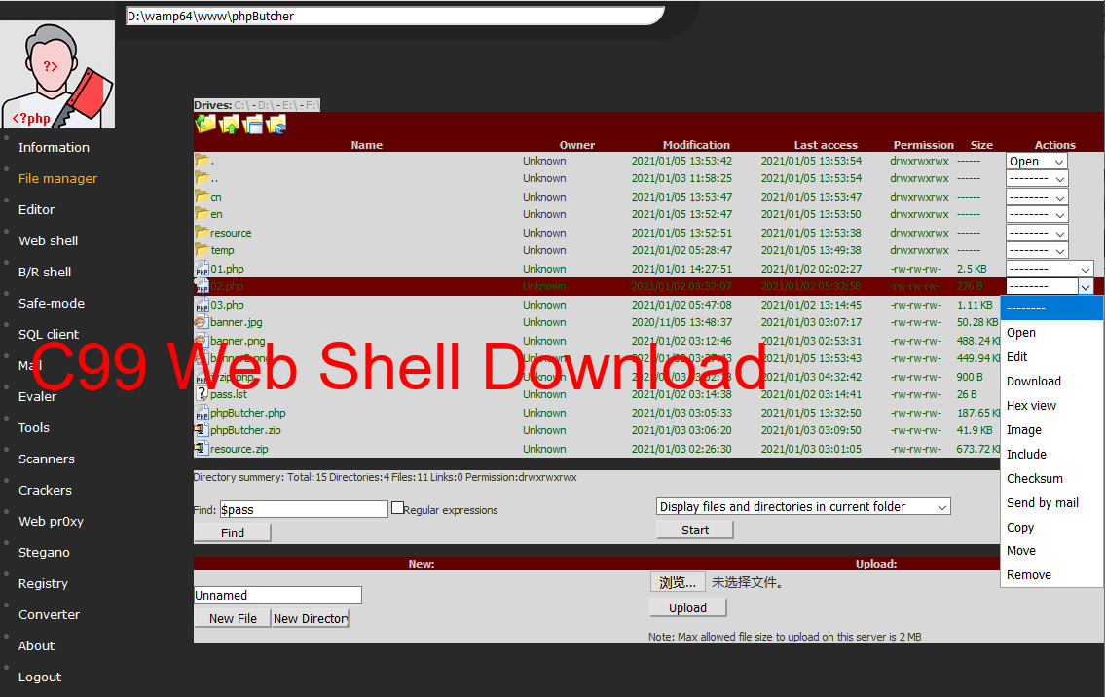Image resolution: width=1105 pixels, height=697 pixels.
Task: Choose Checksum from the actions list
Action: (x=1051, y=479)
